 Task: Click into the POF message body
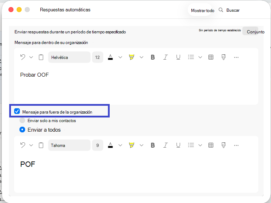(136, 173)
